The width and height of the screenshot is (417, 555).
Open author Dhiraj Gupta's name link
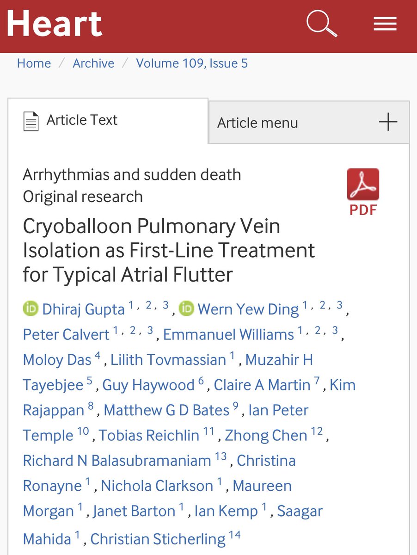83,309
